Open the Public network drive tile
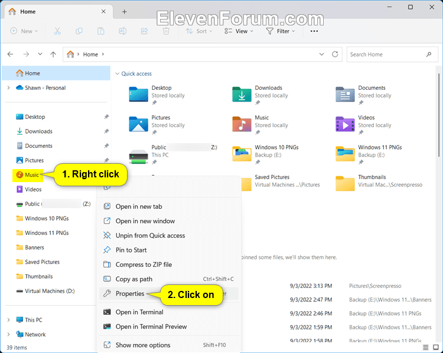This screenshot has height=353, width=443. point(173,154)
